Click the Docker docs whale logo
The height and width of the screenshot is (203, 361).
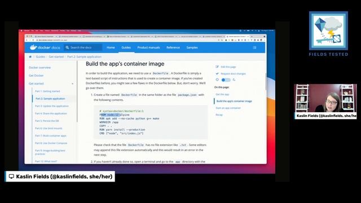click(34, 47)
